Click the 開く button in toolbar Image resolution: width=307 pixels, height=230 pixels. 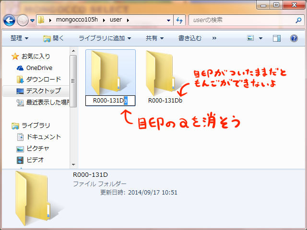[x=53, y=38]
